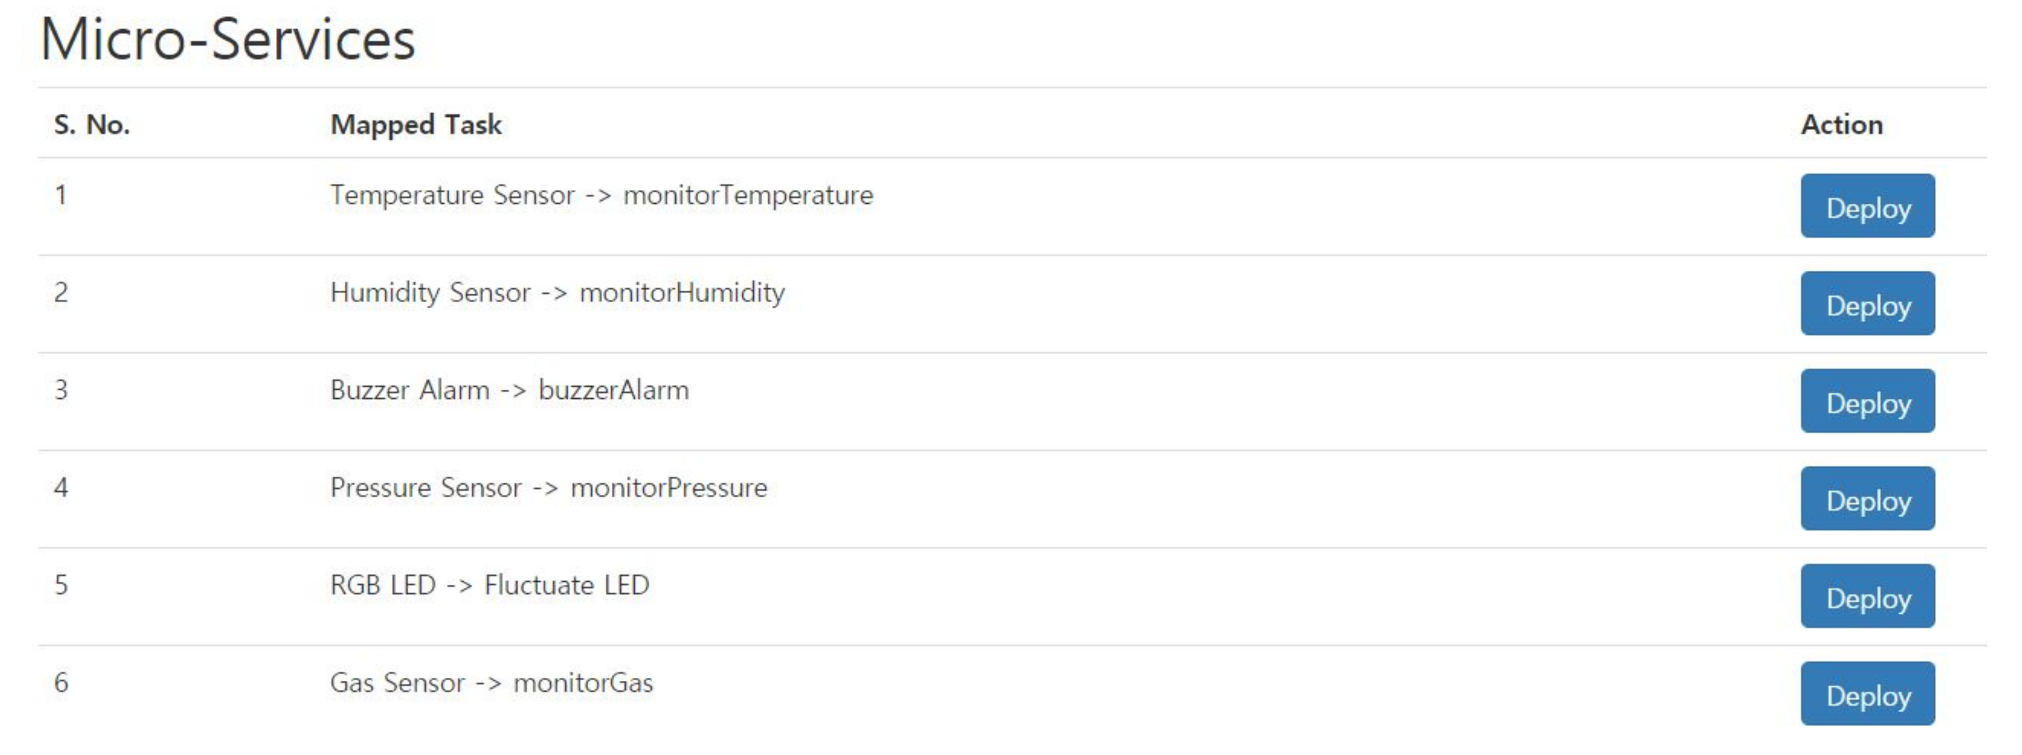Click Deploy for Gas Sensor row

tap(1867, 694)
